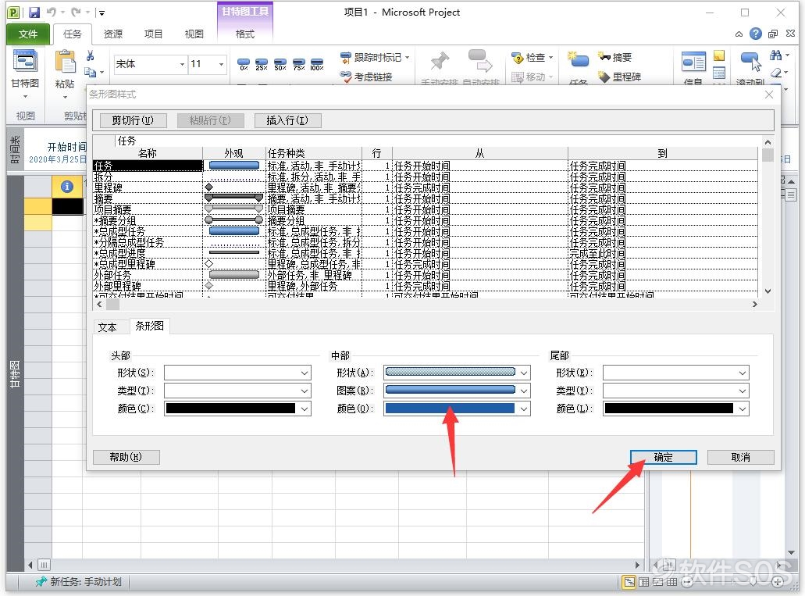Screen dimensions: 805x596
Task: Click the Save icon in the quick access toolbar
Action: click(x=34, y=12)
